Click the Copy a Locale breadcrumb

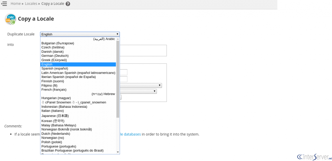53,4
